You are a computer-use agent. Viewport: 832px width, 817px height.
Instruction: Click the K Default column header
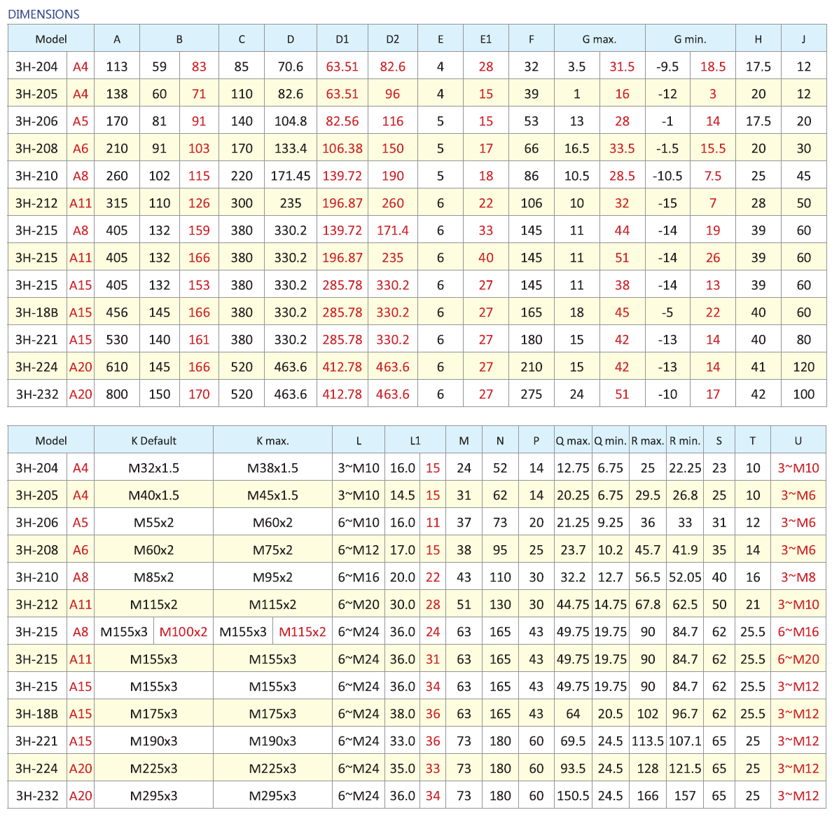pyautogui.click(x=153, y=441)
